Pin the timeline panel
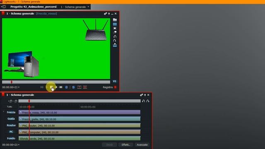The height and width of the screenshot is (149, 265). point(145,95)
